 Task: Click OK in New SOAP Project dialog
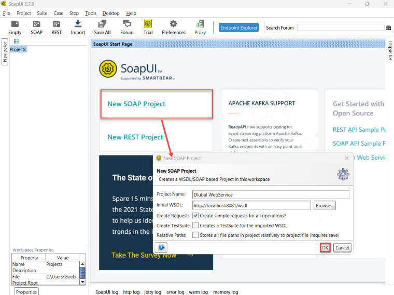coord(325,248)
